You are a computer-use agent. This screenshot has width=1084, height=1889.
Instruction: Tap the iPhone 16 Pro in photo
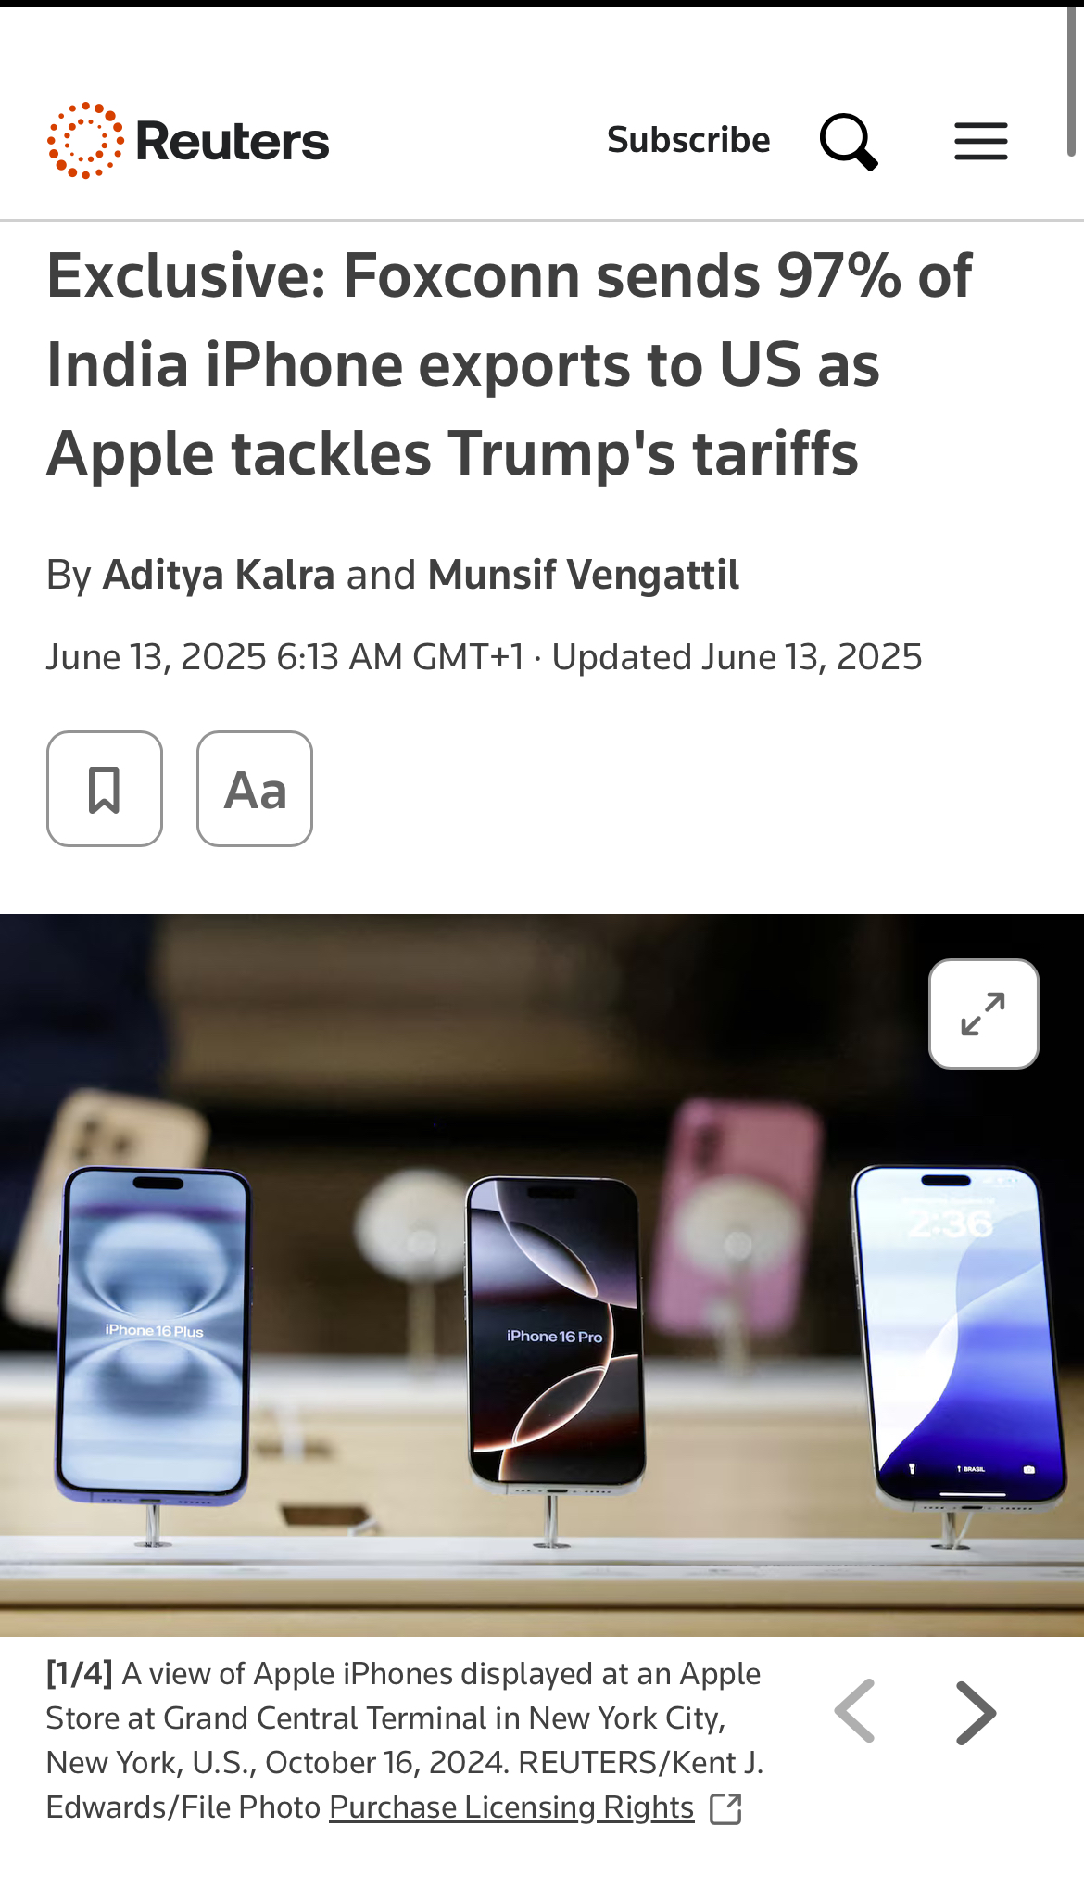(554, 1334)
